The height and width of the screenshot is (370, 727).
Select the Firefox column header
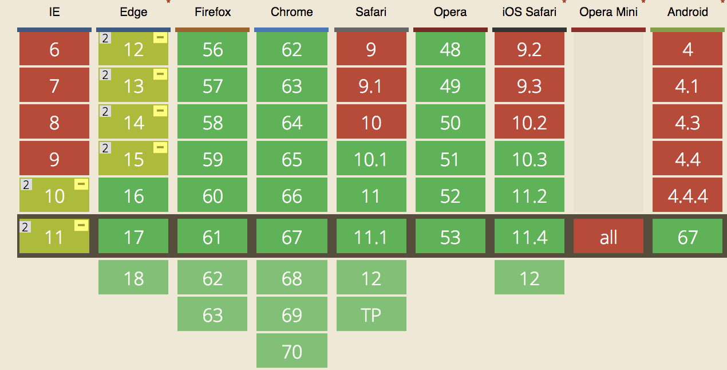pyautogui.click(x=212, y=12)
